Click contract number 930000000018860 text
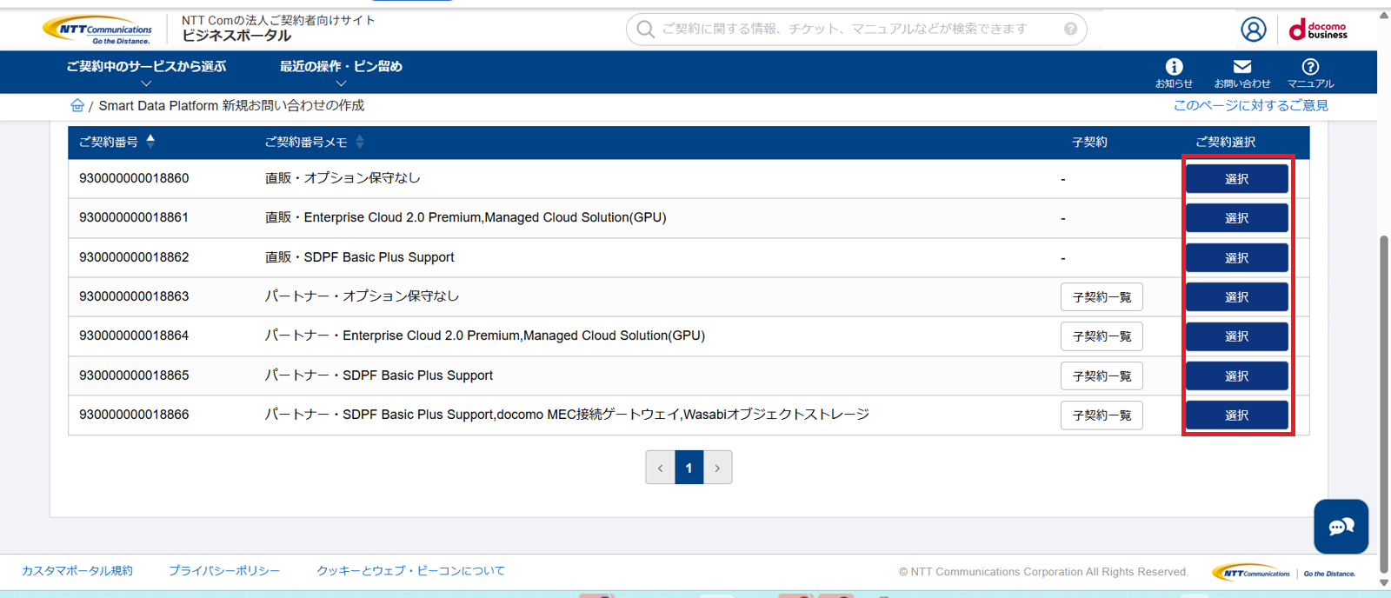The width and height of the screenshot is (1391, 598). 134,178
